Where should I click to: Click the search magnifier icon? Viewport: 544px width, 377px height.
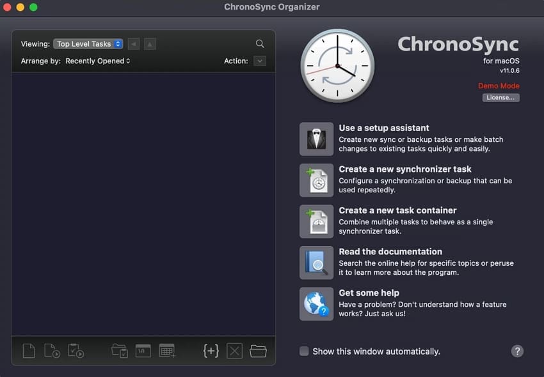(x=260, y=43)
